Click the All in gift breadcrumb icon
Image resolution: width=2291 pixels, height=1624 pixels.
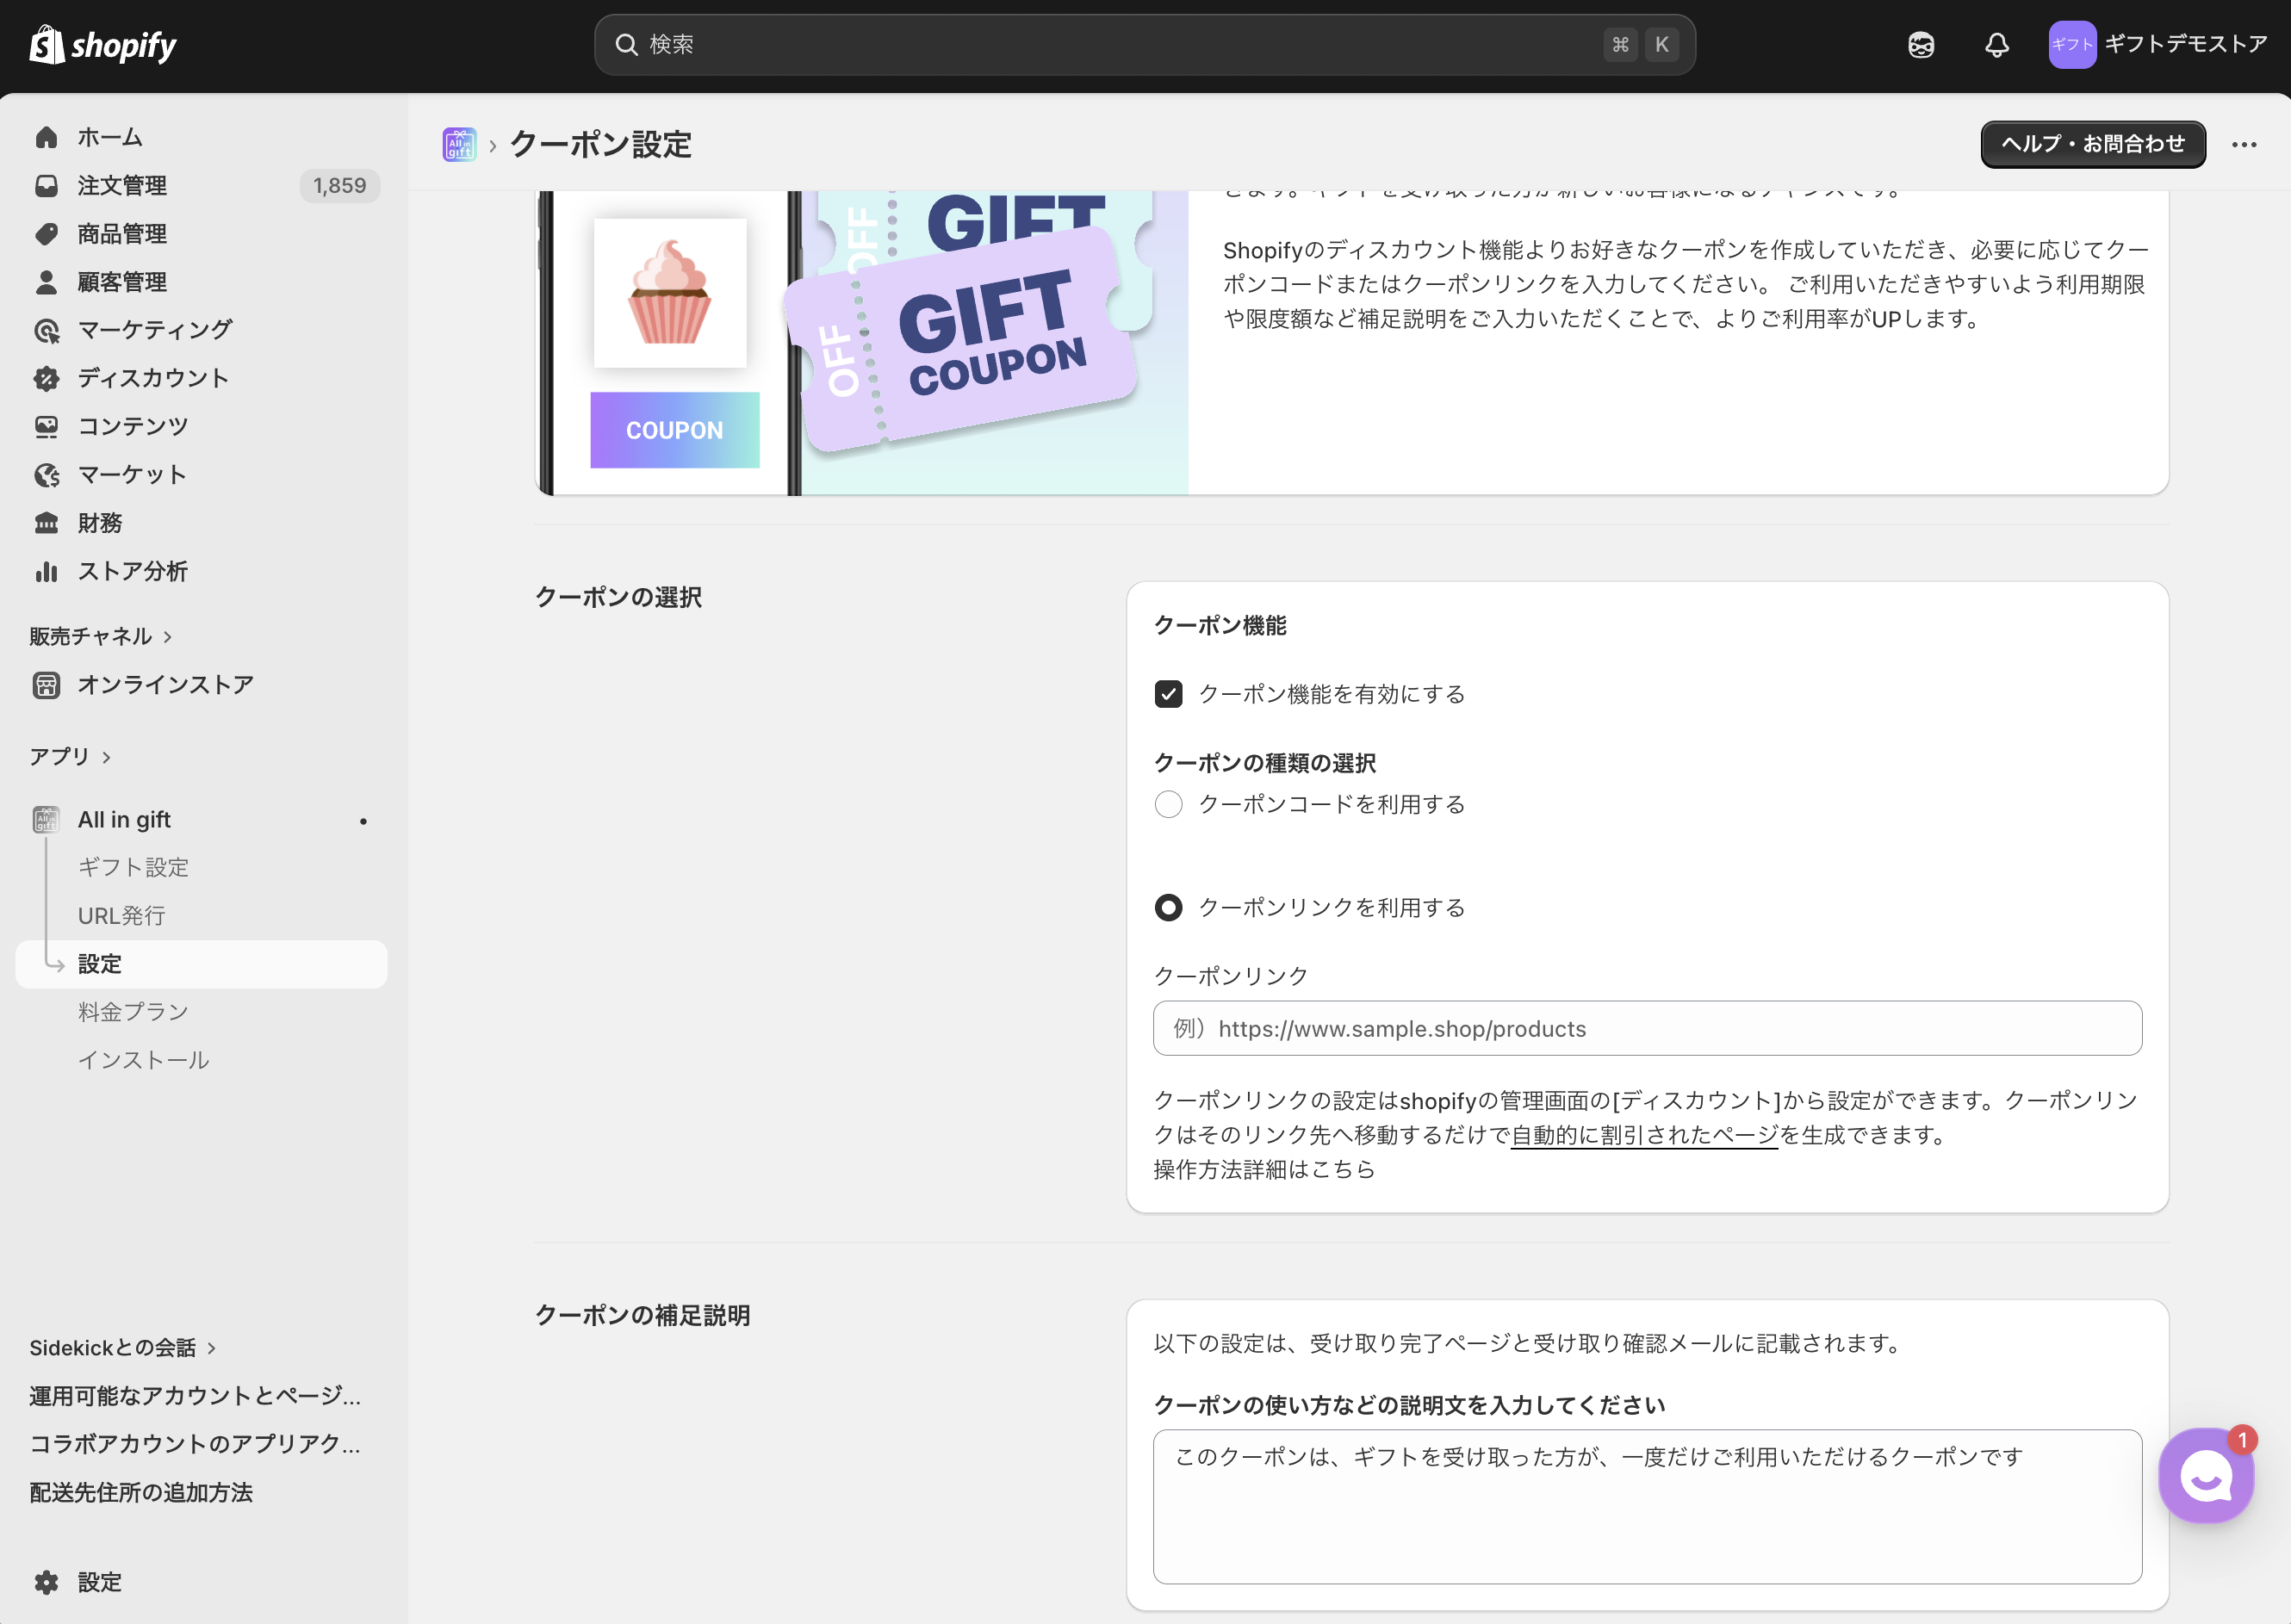[x=459, y=145]
